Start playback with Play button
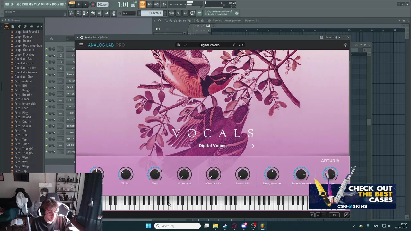Image resolution: width=411 pixels, height=231 pixels. 79,4
